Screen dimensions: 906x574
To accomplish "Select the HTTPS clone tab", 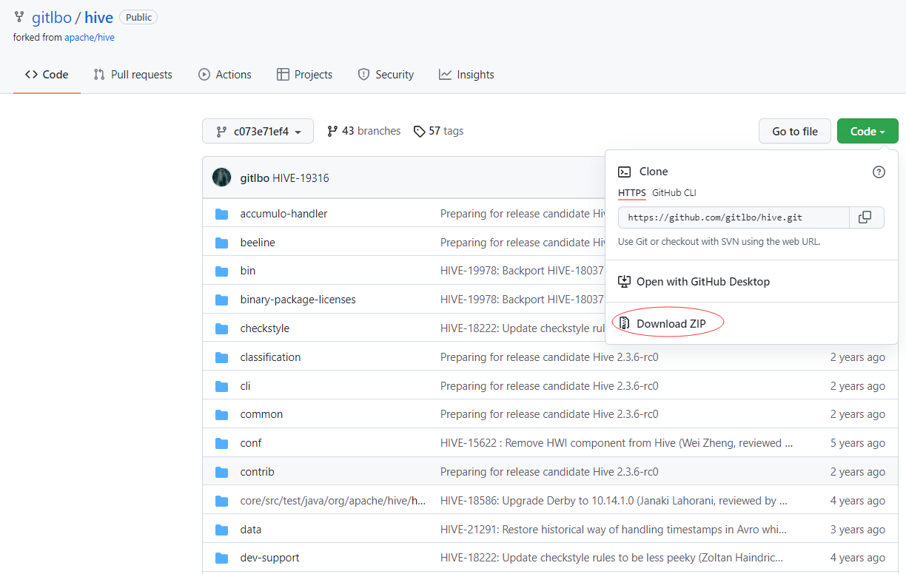I will pos(632,193).
